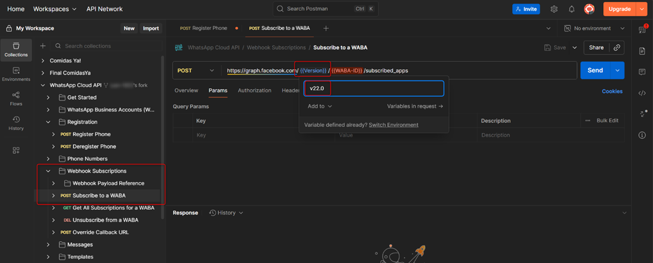Open the POST method dropdown
The height and width of the screenshot is (263, 653).
click(196, 70)
